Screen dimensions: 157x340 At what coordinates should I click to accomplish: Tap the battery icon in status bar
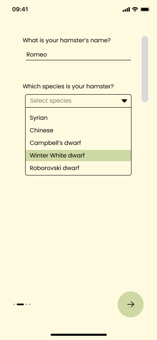coord(145,10)
